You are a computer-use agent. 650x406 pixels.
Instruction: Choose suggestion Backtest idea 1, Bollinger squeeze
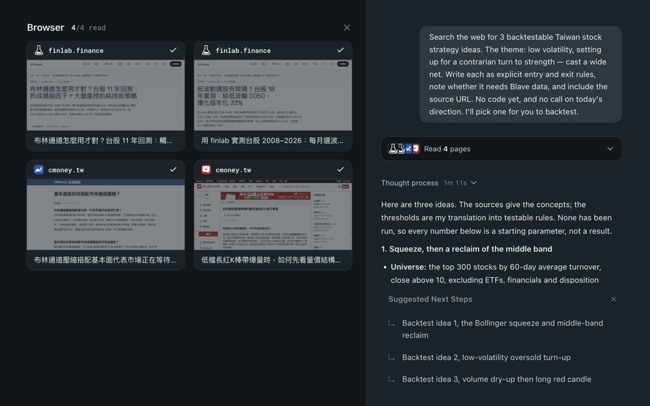coord(502,329)
